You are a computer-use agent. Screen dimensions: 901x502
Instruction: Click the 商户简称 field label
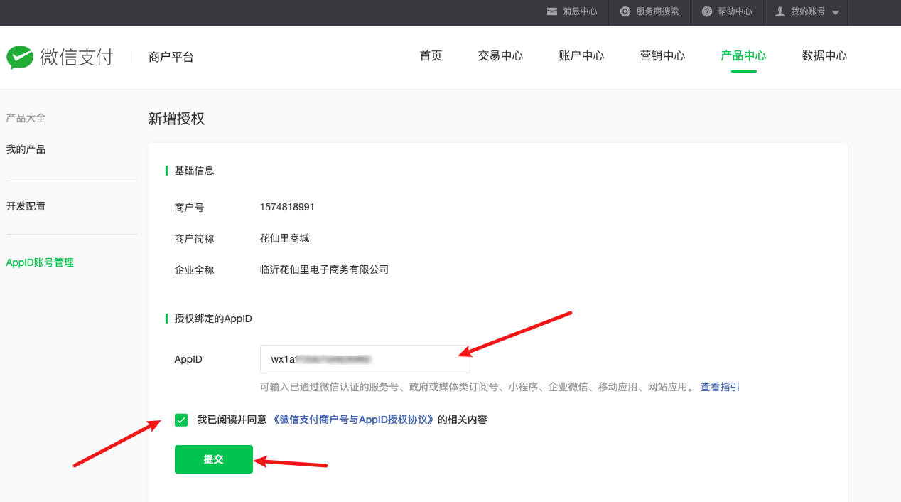[x=194, y=239]
